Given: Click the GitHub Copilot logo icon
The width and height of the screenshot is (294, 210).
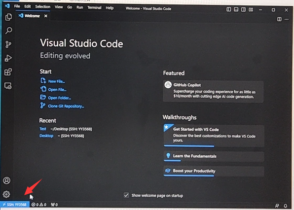Looking at the screenshot, I should click(x=168, y=85).
